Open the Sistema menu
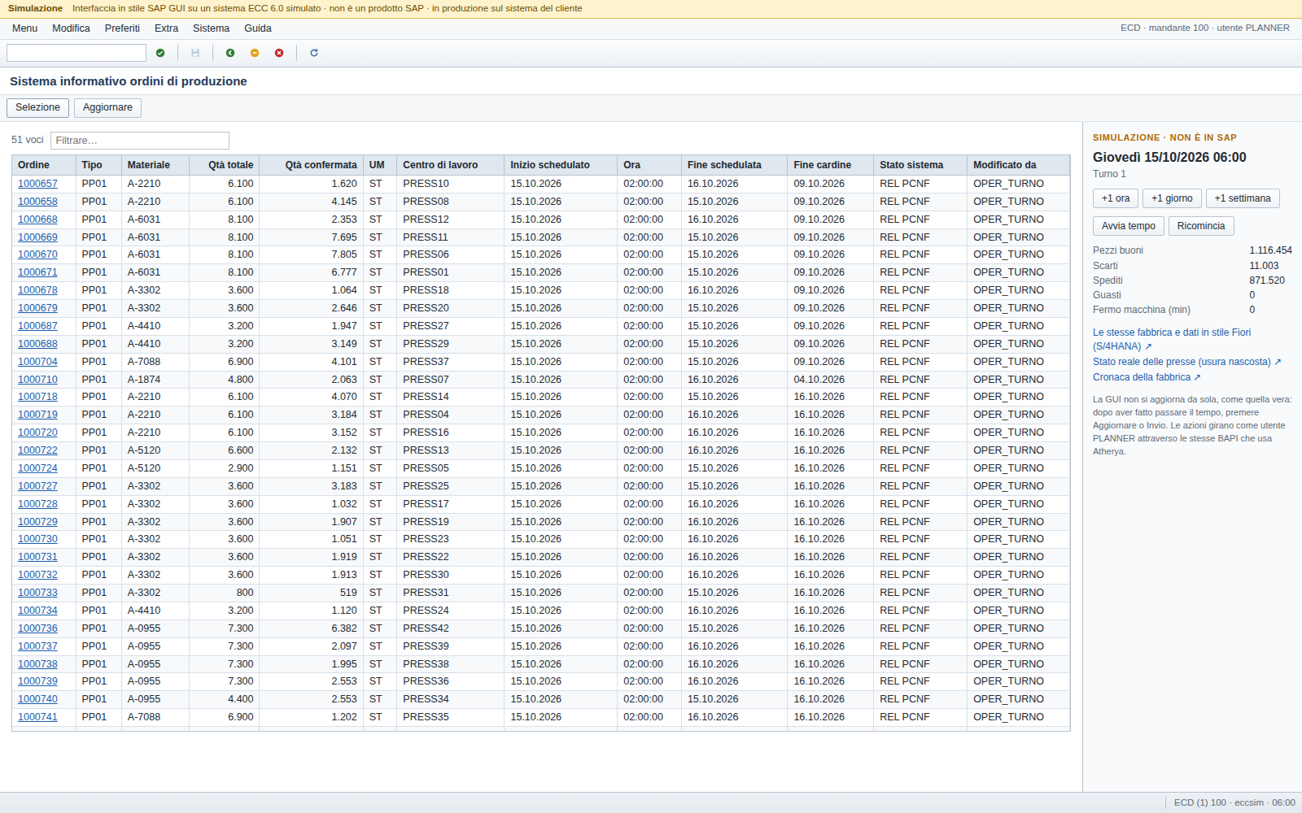This screenshot has height=813, width=1302. (211, 28)
